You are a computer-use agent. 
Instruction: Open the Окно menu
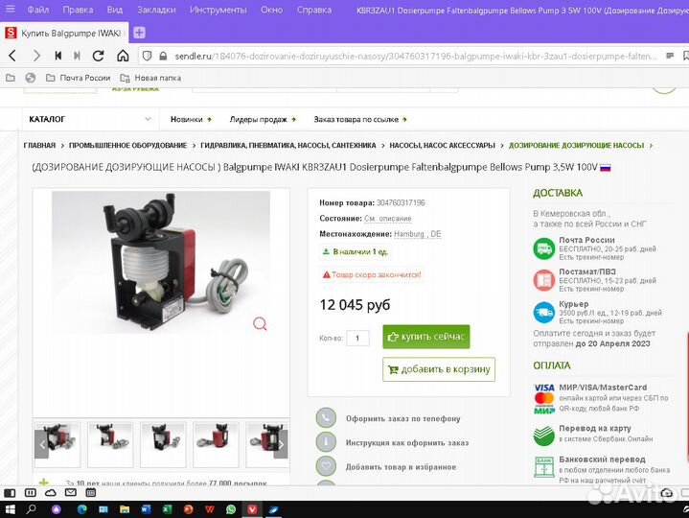click(x=271, y=10)
